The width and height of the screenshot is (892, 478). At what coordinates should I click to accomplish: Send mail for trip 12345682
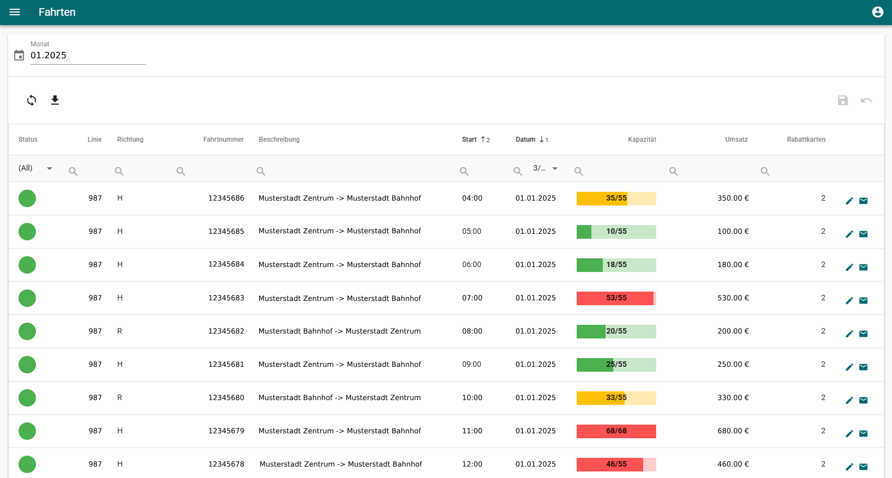864,334
